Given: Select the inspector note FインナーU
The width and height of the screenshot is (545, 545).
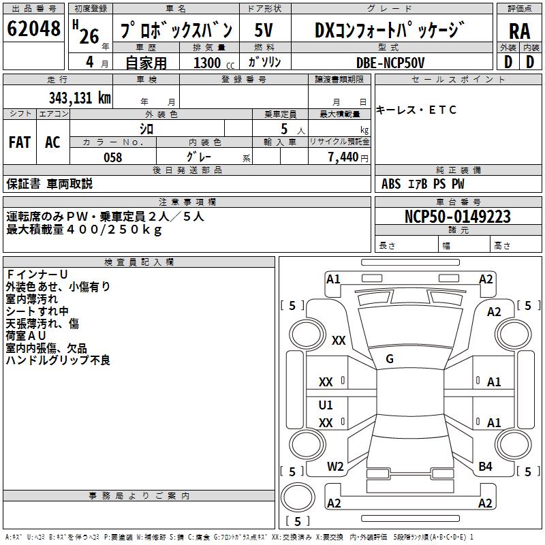Looking at the screenshot, I should [37, 275].
